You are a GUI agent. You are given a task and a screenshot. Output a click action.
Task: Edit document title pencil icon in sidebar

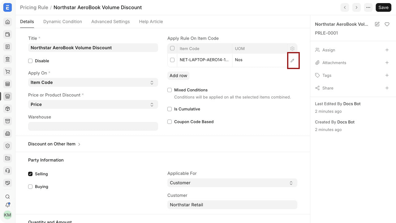(377, 24)
